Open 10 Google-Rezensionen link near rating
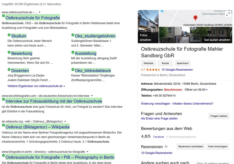Viewport: 234px width, 164px height. click(x=177, y=70)
